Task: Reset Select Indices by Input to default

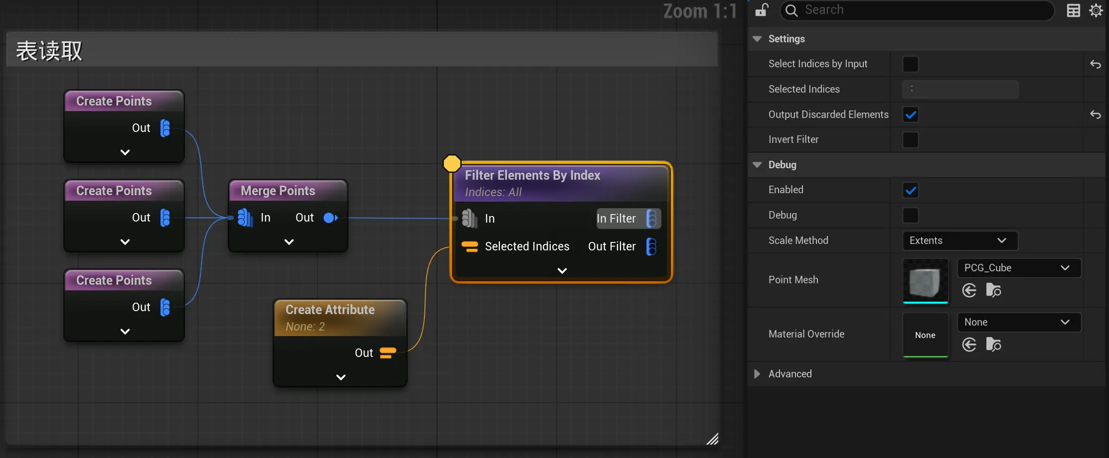Action: click(x=1095, y=64)
